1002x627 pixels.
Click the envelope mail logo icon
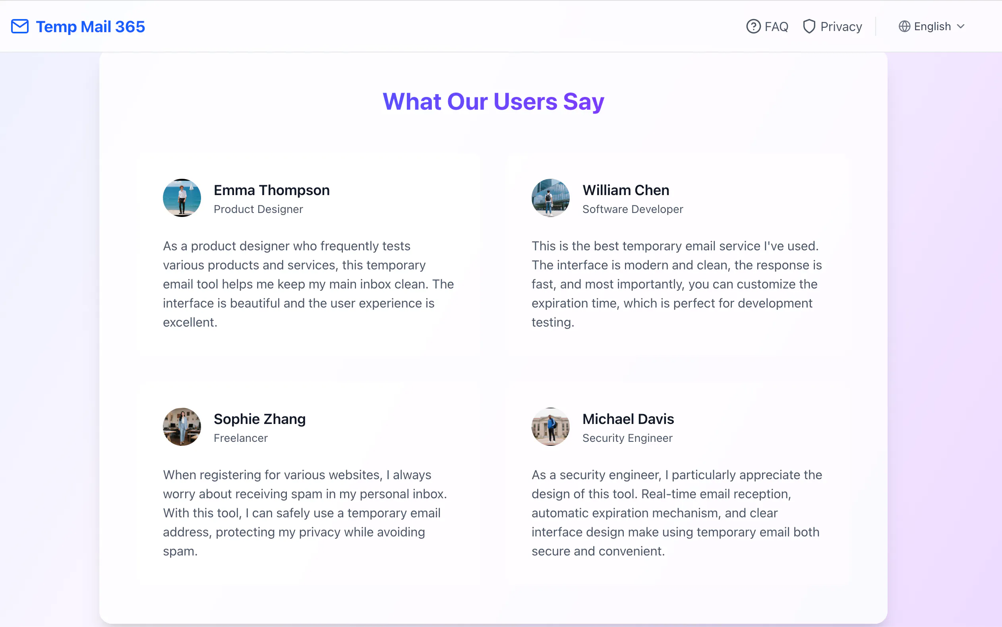19,27
